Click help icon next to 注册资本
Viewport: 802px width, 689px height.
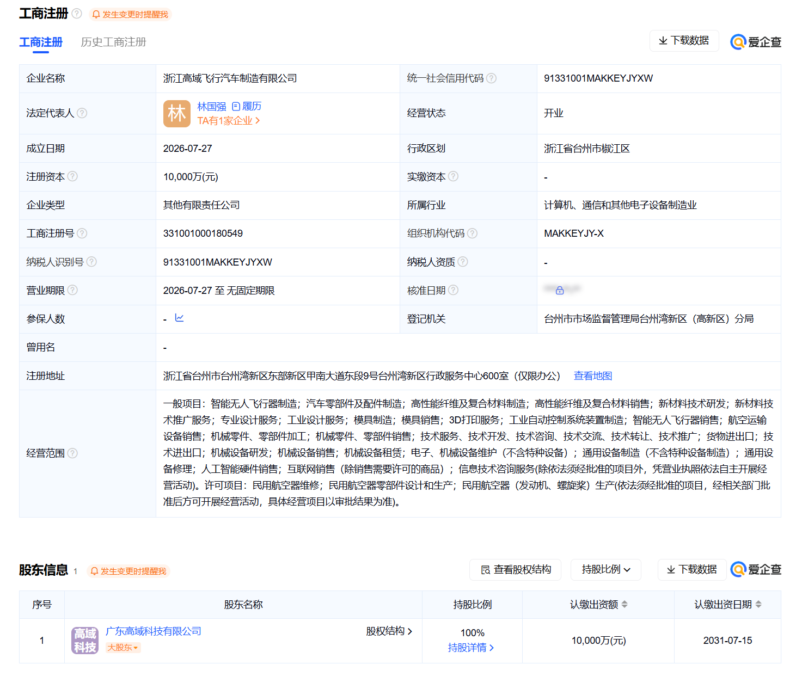[72, 176]
